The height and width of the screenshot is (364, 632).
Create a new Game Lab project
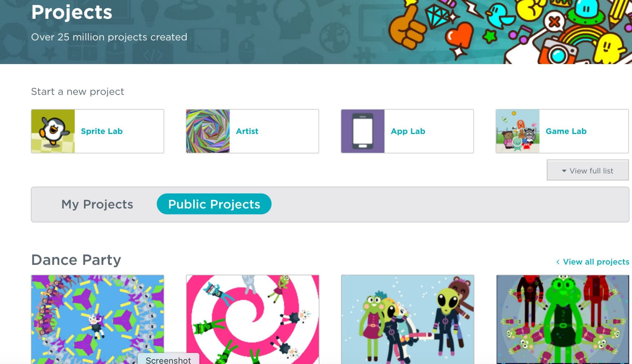tap(566, 131)
